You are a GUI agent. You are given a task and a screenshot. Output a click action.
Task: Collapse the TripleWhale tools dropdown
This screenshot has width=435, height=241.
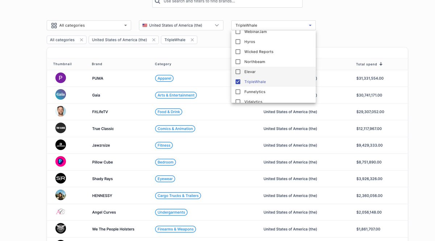point(274,25)
